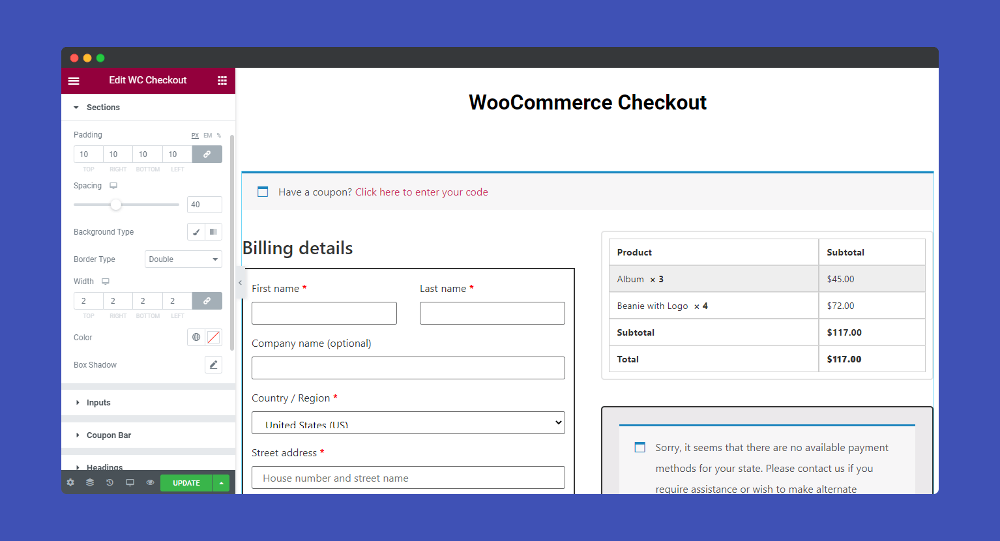
Task: Choose classic Background Type brush icon
Action: pyautogui.click(x=196, y=232)
